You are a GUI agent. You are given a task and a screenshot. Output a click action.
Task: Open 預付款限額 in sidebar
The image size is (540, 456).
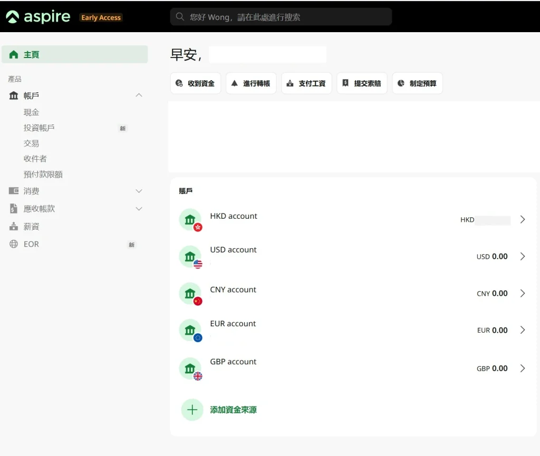(43, 174)
